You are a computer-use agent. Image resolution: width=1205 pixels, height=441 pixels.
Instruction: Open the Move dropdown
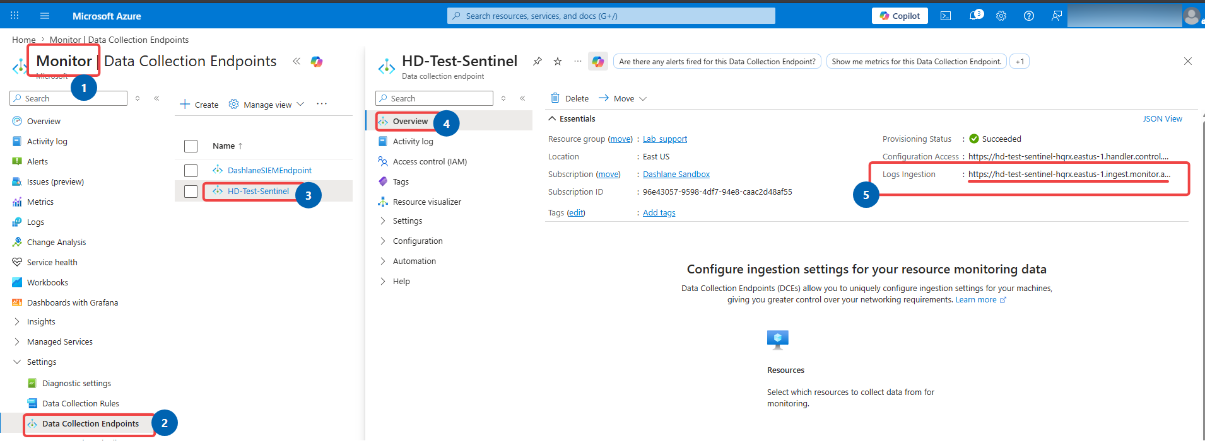[x=623, y=98]
